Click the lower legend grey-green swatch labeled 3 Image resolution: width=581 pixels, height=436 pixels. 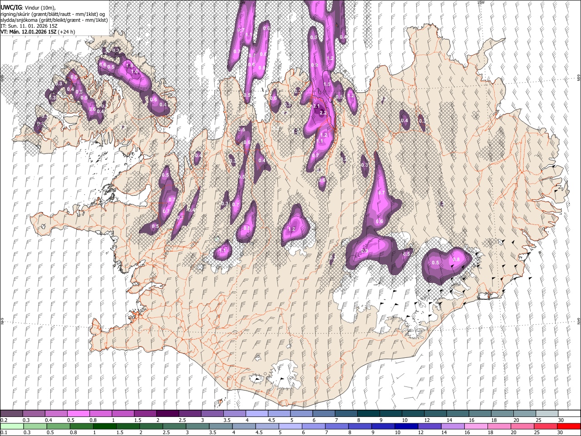click(198, 426)
